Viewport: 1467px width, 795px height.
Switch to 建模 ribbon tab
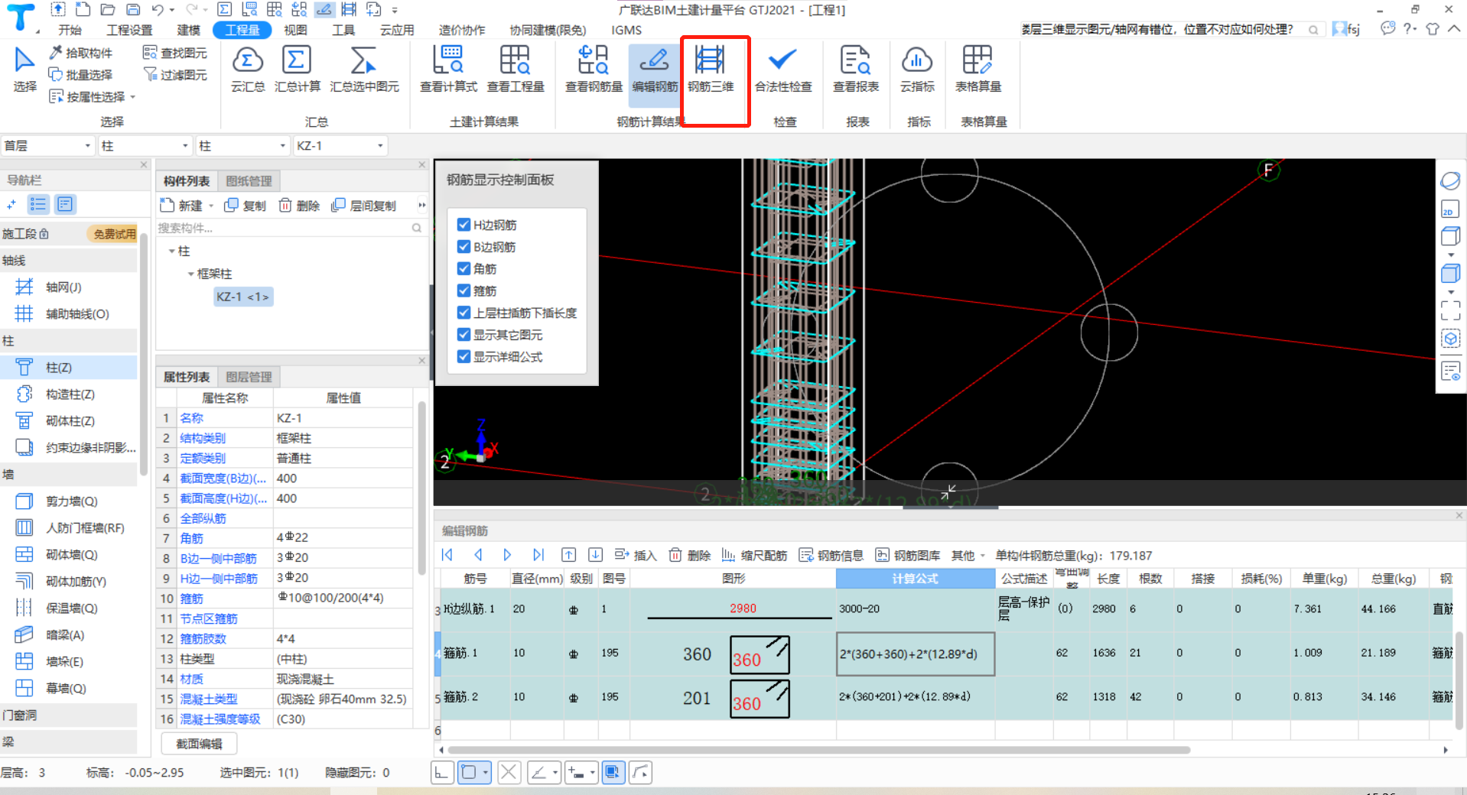click(189, 30)
